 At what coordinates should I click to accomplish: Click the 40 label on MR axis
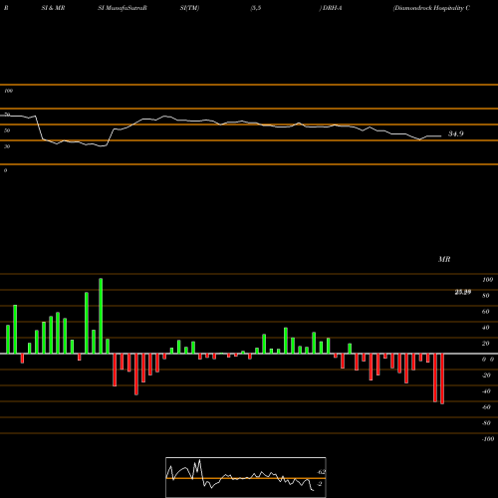coord(486,328)
